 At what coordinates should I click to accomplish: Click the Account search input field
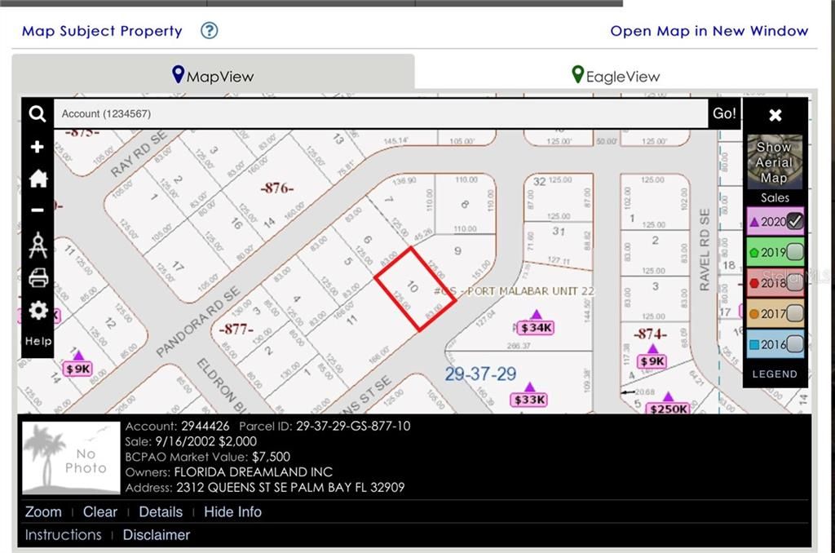point(380,114)
